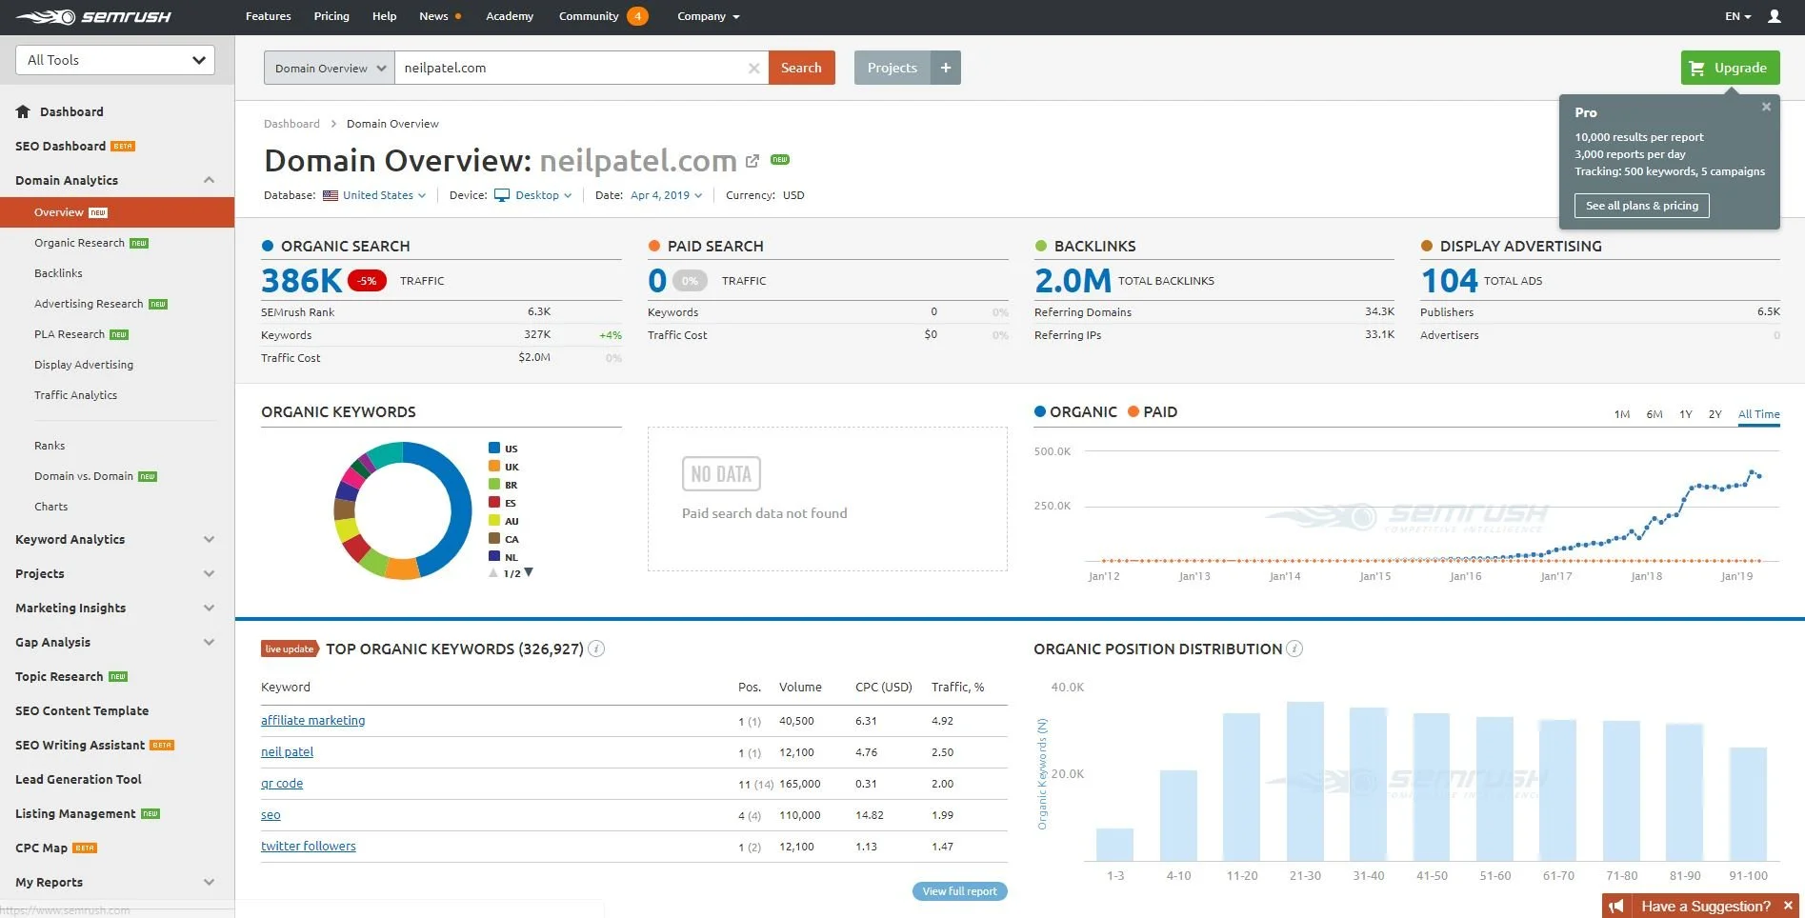The height and width of the screenshot is (918, 1805).
Task: Open the qr code keyword link
Action: (x=282, y=784)
